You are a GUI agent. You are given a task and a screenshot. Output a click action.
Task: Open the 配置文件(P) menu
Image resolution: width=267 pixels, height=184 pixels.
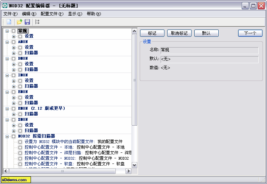[x=52, y=14]
